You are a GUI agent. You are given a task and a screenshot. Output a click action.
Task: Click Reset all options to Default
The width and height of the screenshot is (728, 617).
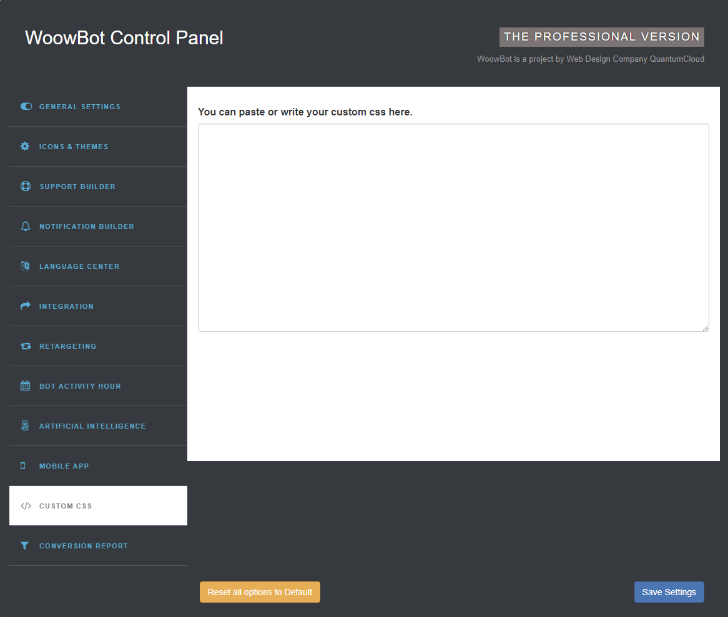pos(260,592)
